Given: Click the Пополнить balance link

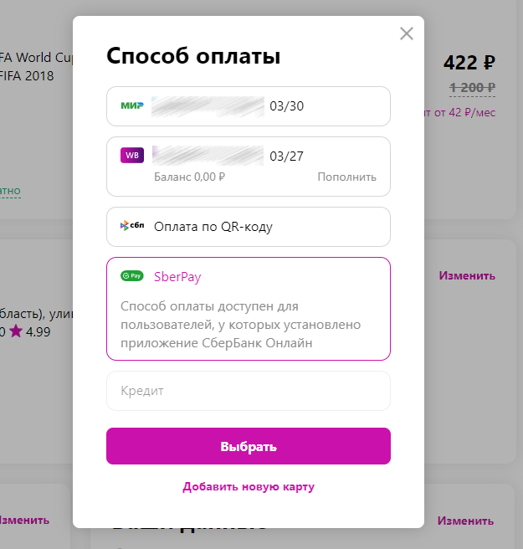Looking at the screenshot, I should [x=346, y=177].
